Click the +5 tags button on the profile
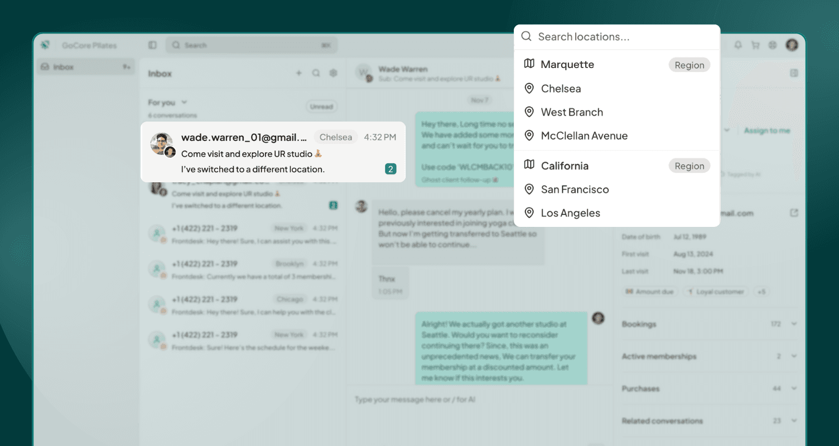 (x=761, y=291)
